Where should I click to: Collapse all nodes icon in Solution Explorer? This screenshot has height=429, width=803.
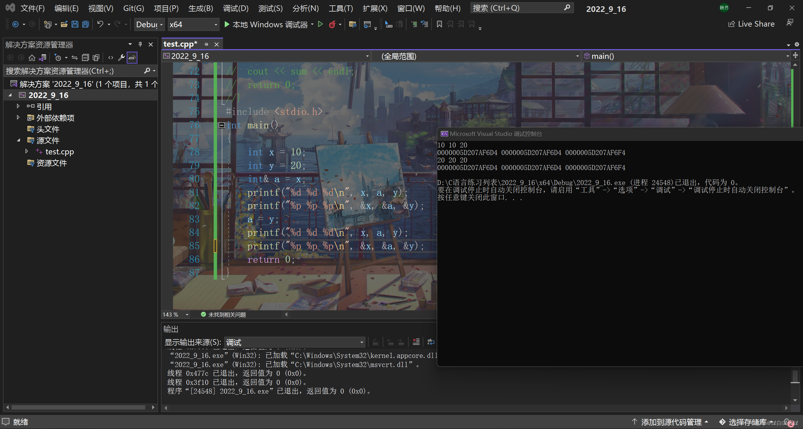85,58
